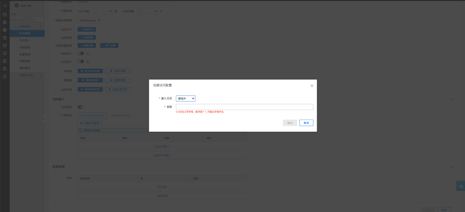Click the first icon below hamburger in rail

[5, 15]
